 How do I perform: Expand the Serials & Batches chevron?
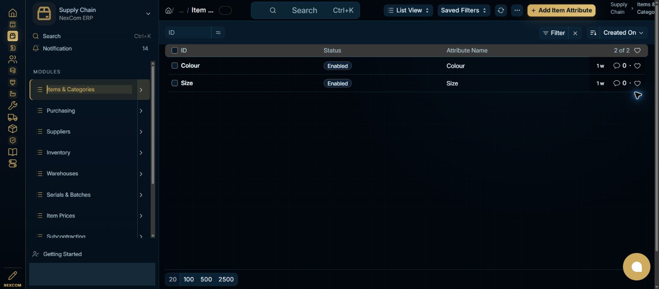click(x=141, y=195)
